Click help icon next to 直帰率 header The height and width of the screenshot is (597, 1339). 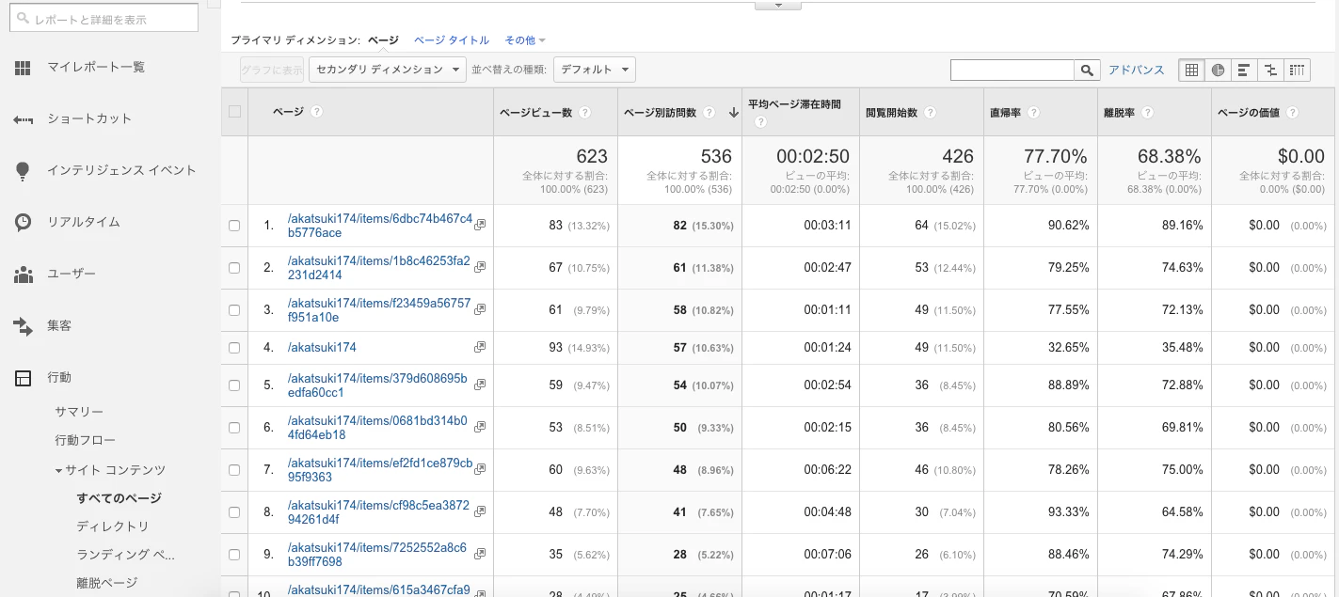coord(1033,112)
